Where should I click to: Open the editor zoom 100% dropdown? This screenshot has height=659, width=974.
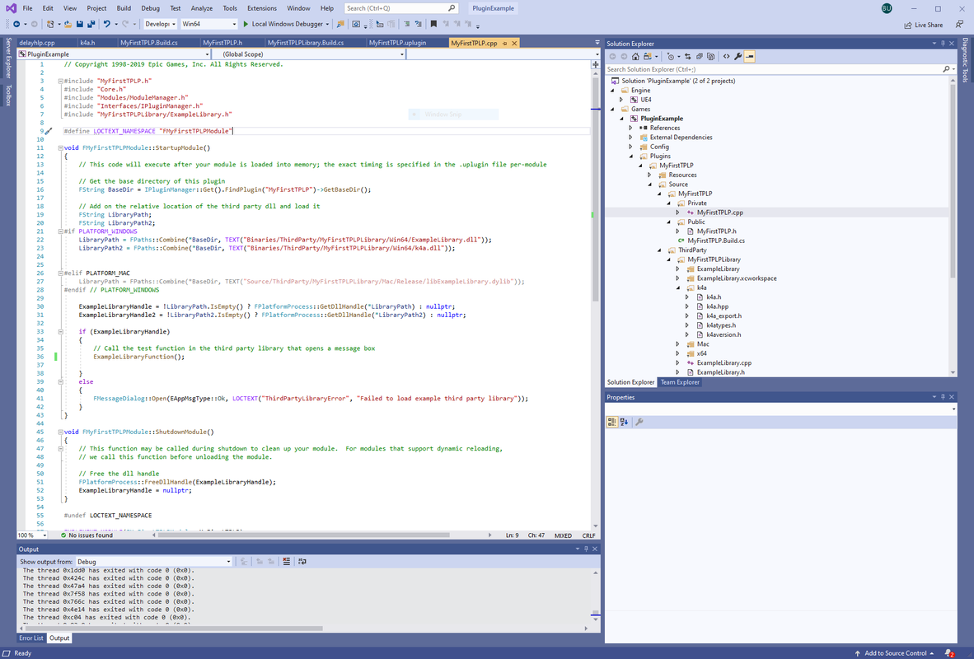coord(32,535)
